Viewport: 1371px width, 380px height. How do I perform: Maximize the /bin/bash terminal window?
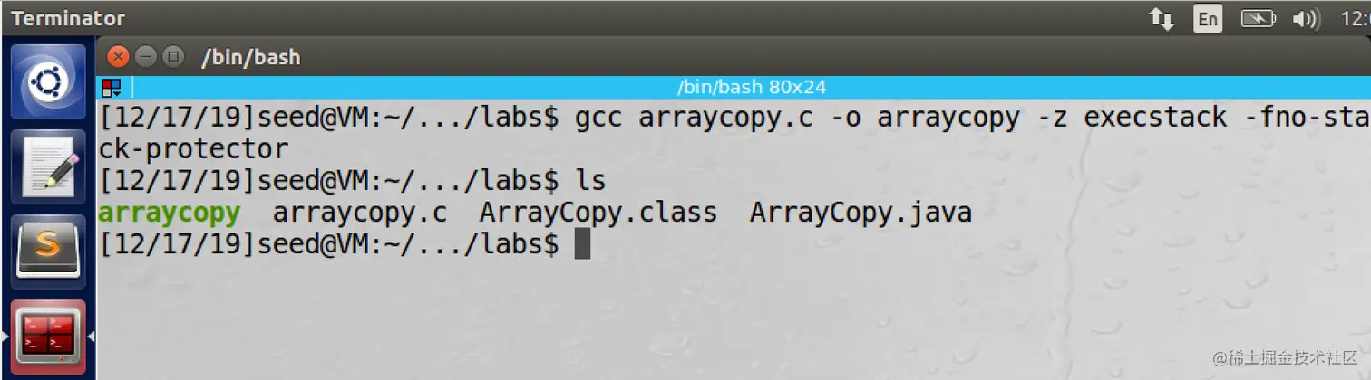point(172,56)
